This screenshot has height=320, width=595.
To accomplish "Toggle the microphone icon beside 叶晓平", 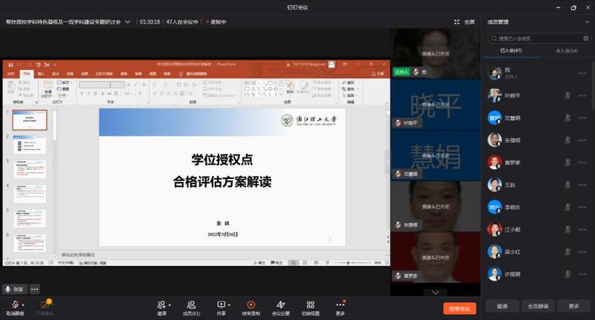I will pos(567,95).
